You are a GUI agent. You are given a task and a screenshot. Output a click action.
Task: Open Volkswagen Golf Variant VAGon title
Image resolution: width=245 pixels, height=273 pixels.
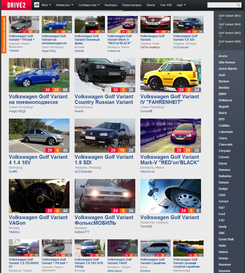[x=38, y=220]
